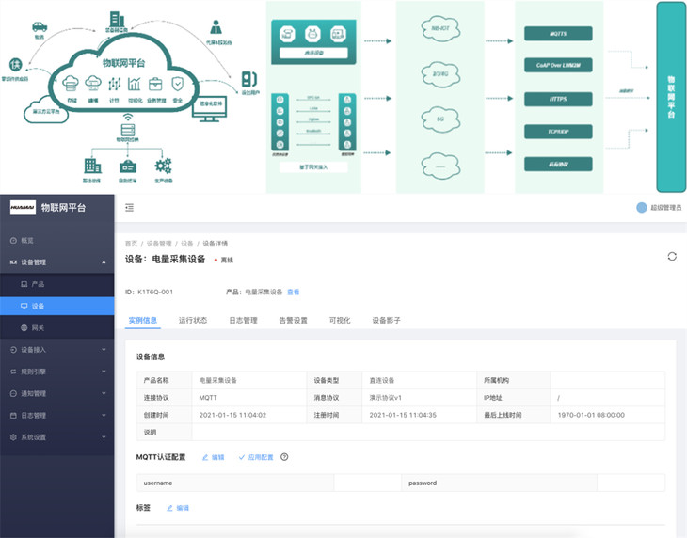Switch to the 日志管理 tab
Viewport: 687px width, 538px height.
point(243,320)
